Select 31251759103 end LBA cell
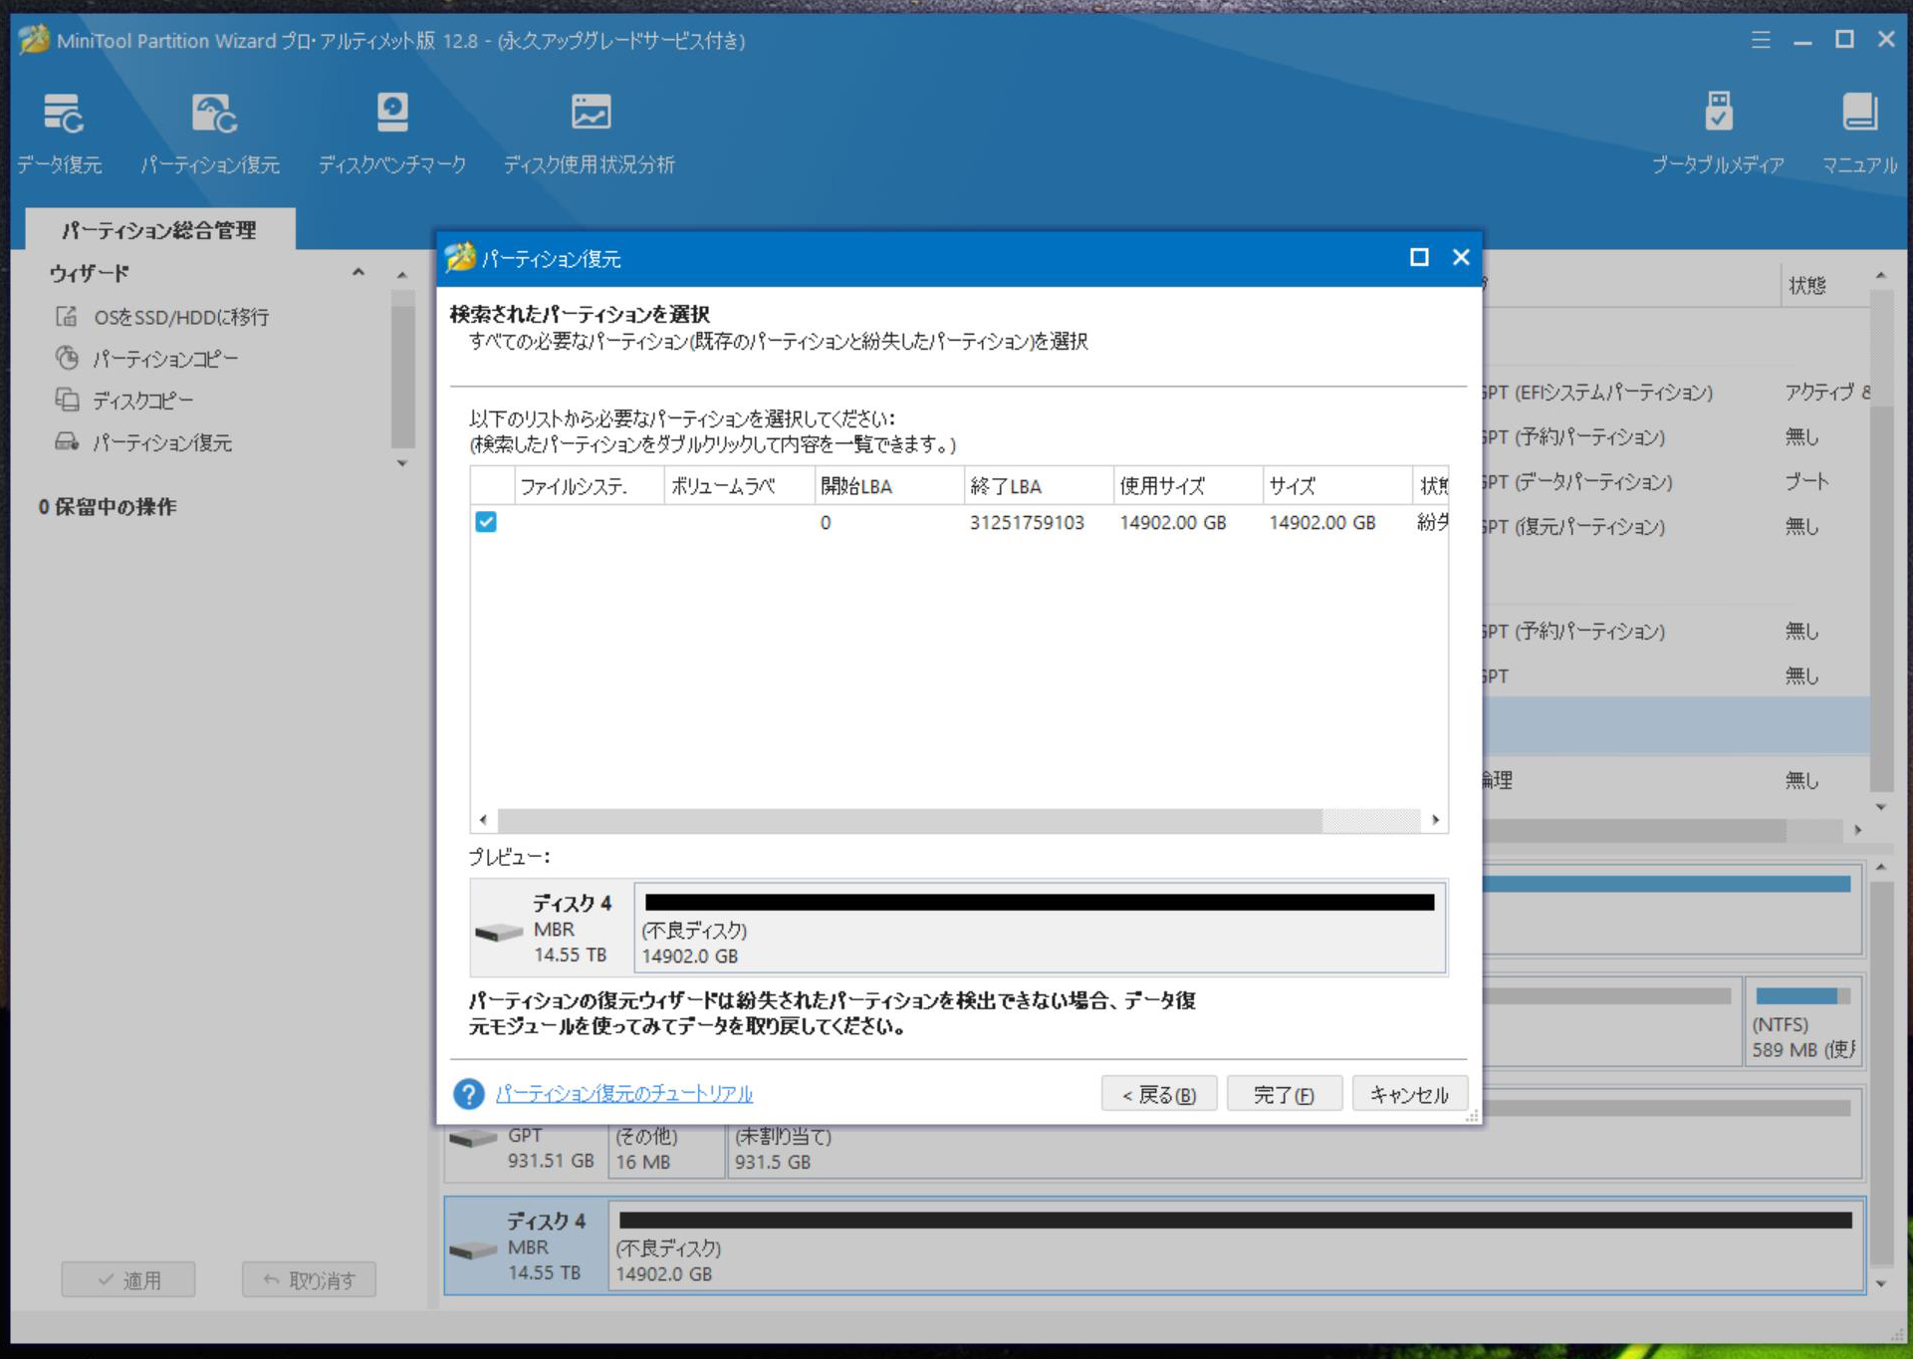Screen dimensions: 1913x1359 point(1027,522)
